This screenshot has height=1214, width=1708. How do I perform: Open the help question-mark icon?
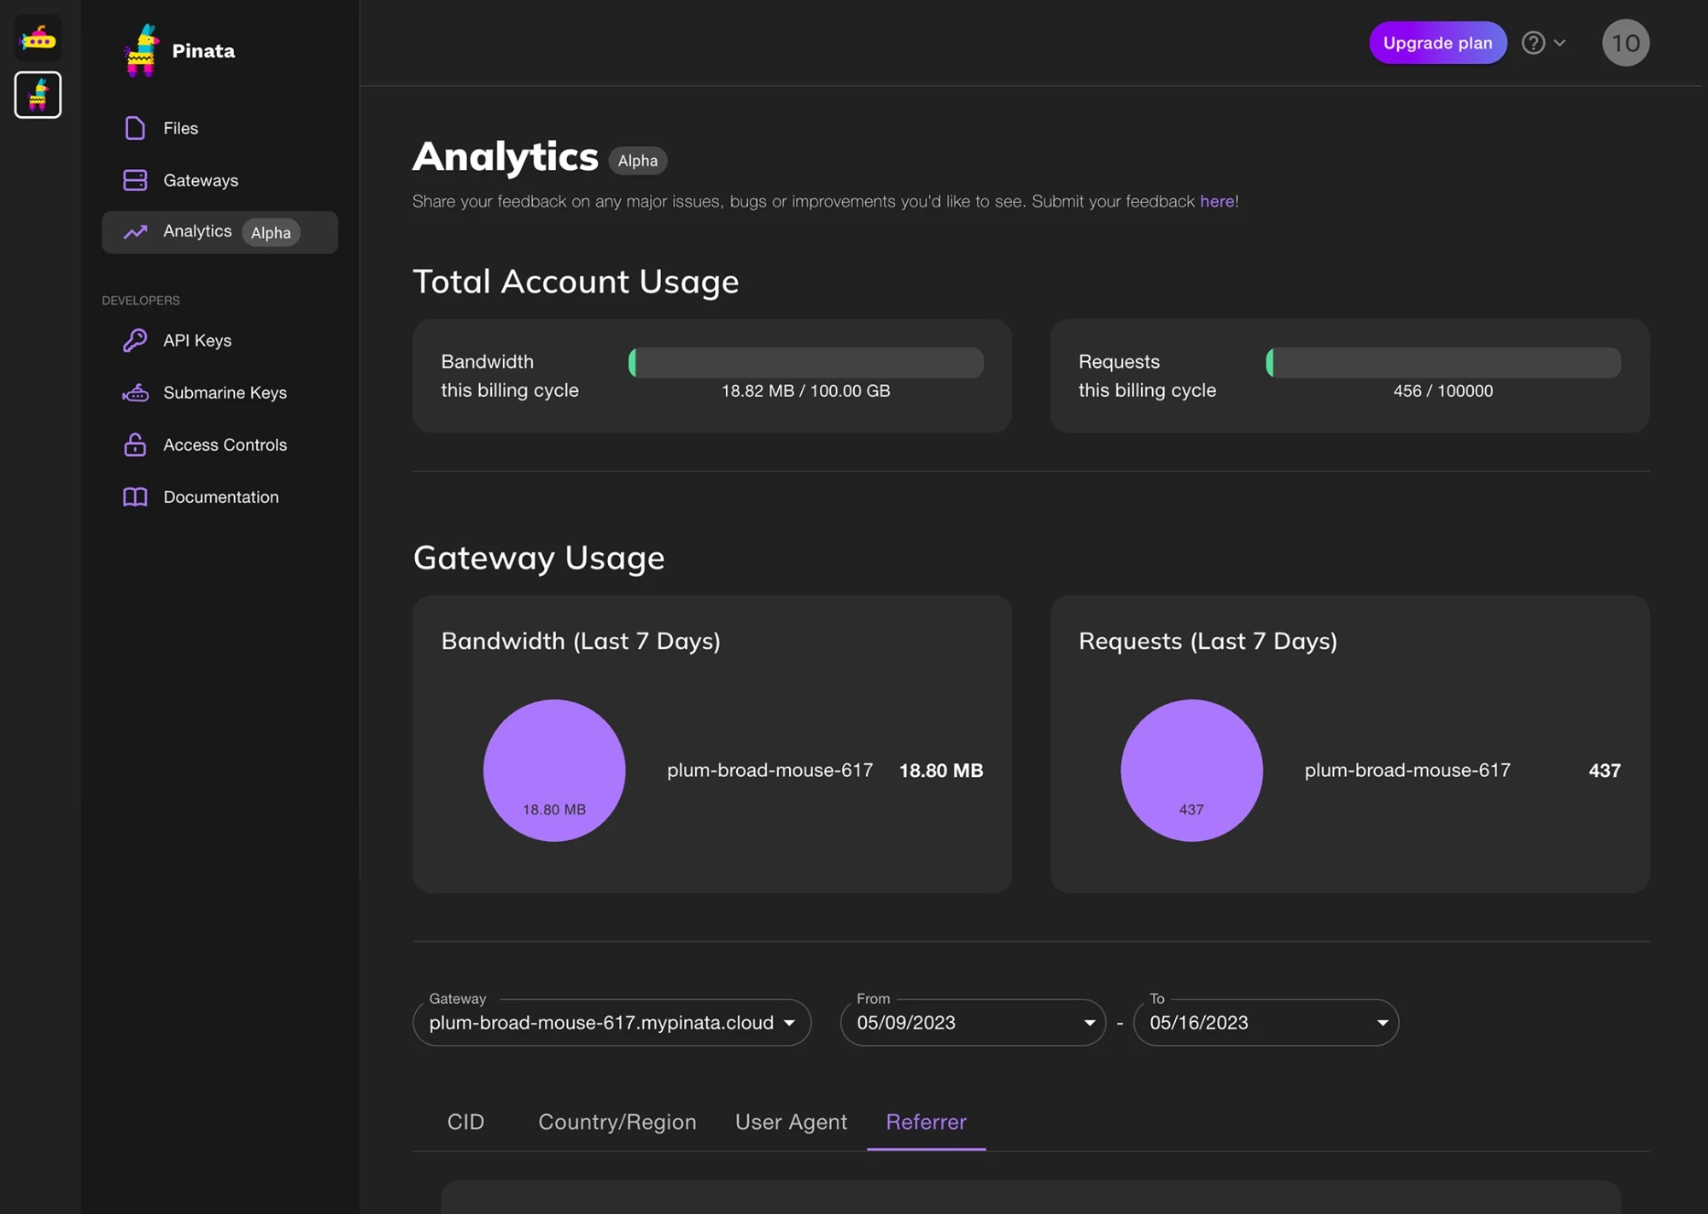[x=1533, y=43]
